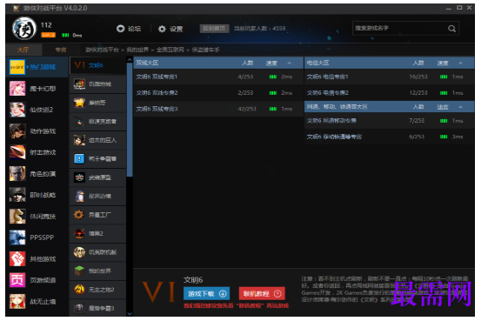The width and height of the screenshot is (488, 321).
Task: Open the 仙侠道2 game icon
Action: (17, 110)
